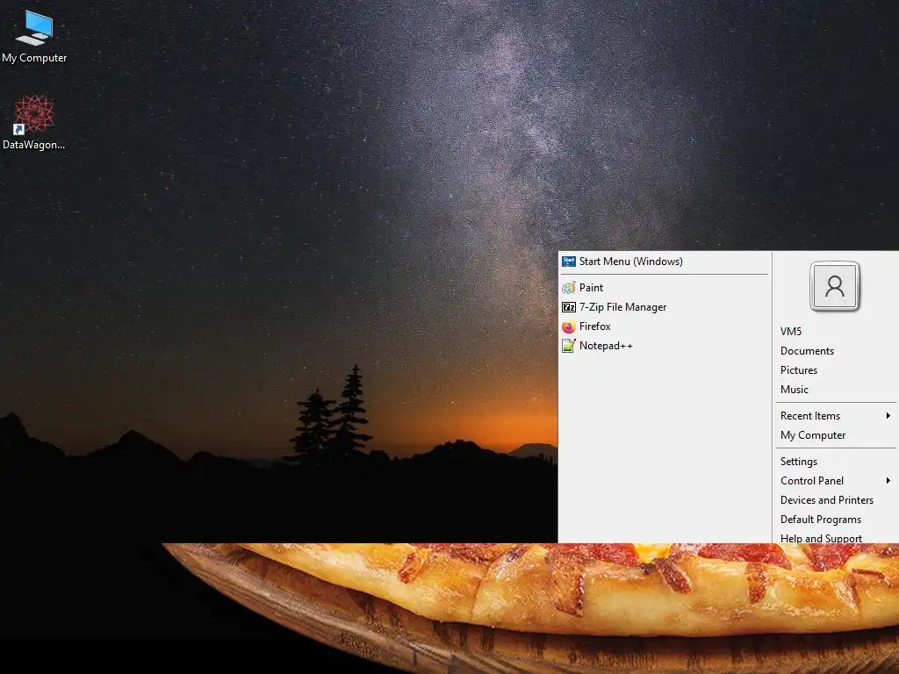Open the VM5 user folder

coord(837,331)
